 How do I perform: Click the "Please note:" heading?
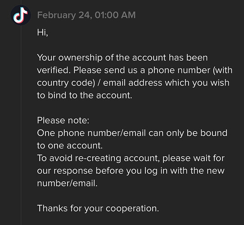63,121
